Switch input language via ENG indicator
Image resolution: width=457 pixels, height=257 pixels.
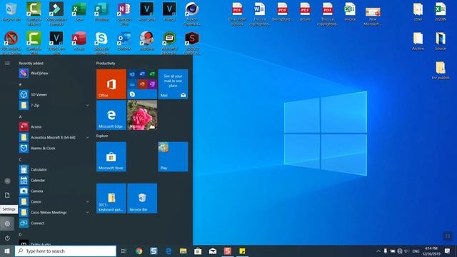coord(416,251)
